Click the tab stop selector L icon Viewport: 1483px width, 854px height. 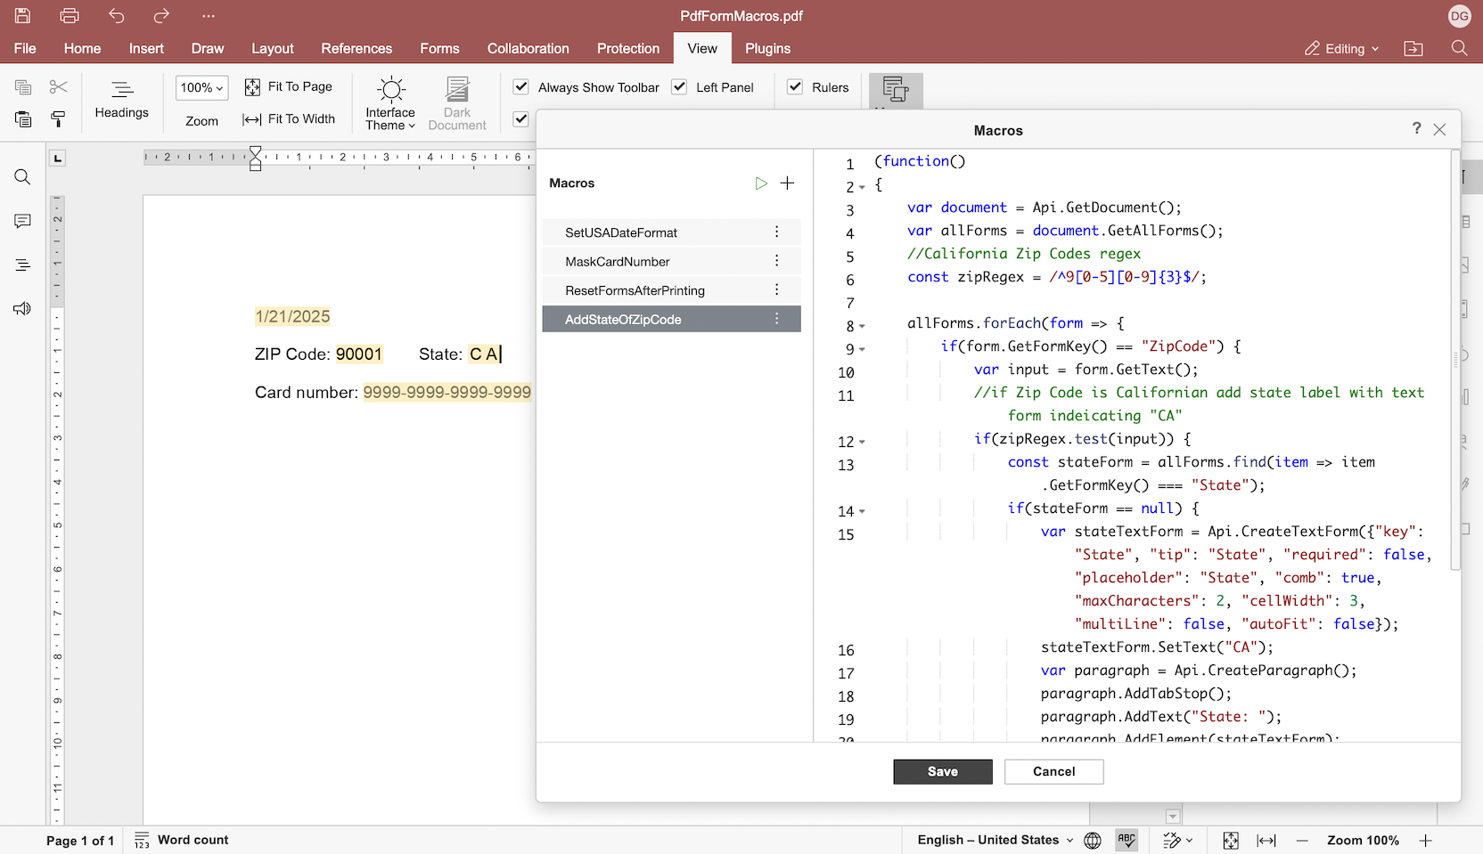click(58, 159)
